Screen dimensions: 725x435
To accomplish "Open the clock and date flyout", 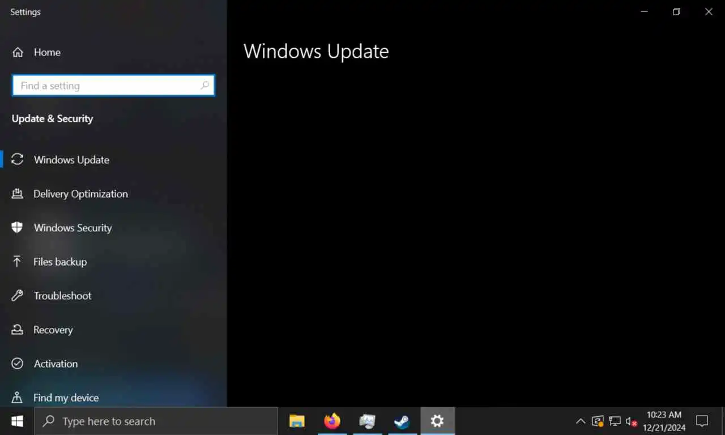I will click(x=664, y=421).
